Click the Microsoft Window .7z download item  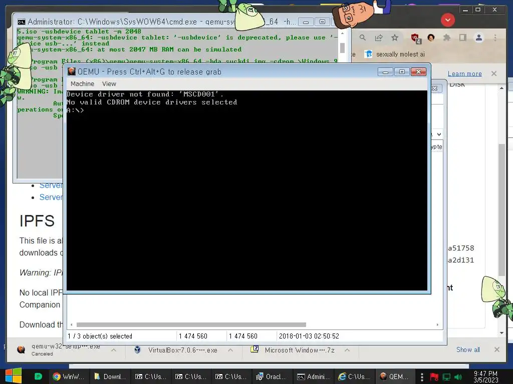pyautogui.click(x=300, y=350)
